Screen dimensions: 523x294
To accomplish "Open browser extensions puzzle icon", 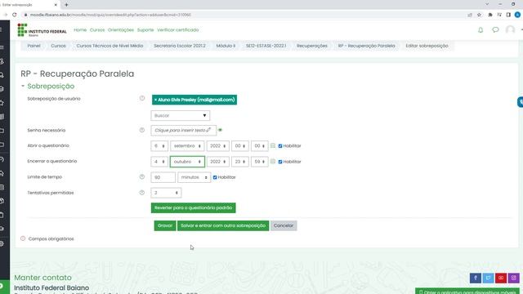I will point(490,15).
